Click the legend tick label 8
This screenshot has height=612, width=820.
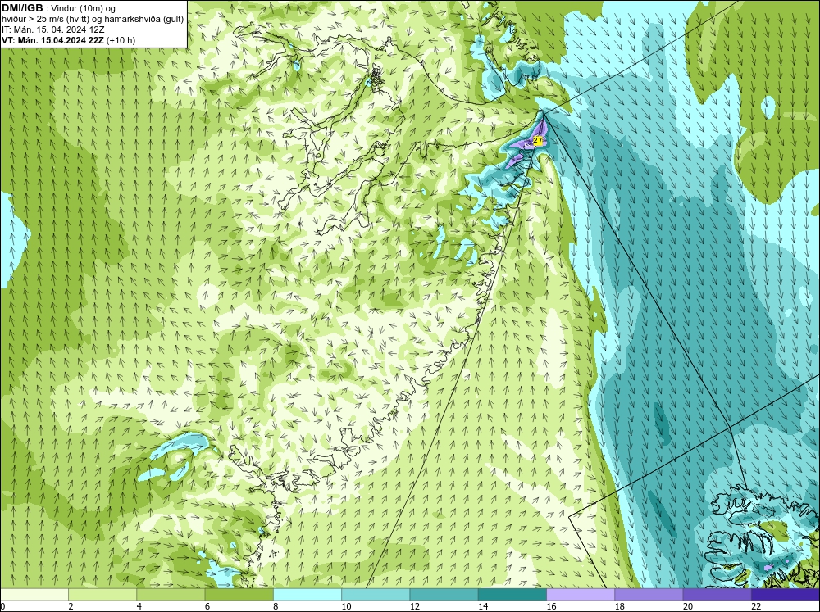[x=275, y=606]
